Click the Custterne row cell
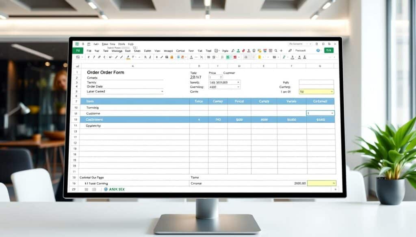Image resolution: width=416 pixels, height=237 pixels. [135, 113]
